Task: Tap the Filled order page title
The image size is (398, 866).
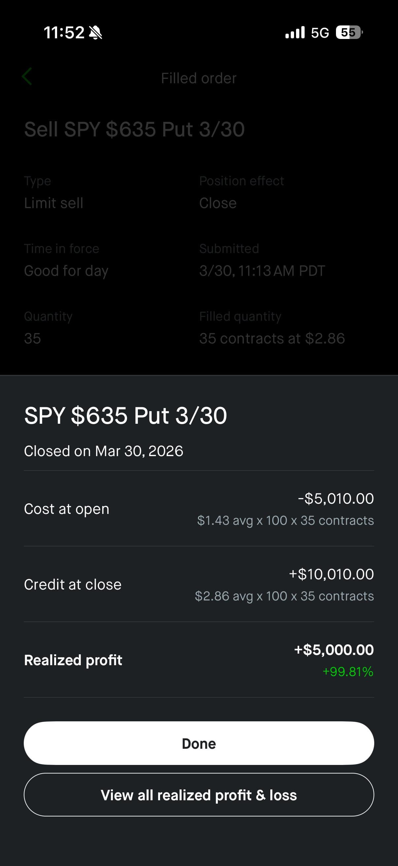Action: 199,78
